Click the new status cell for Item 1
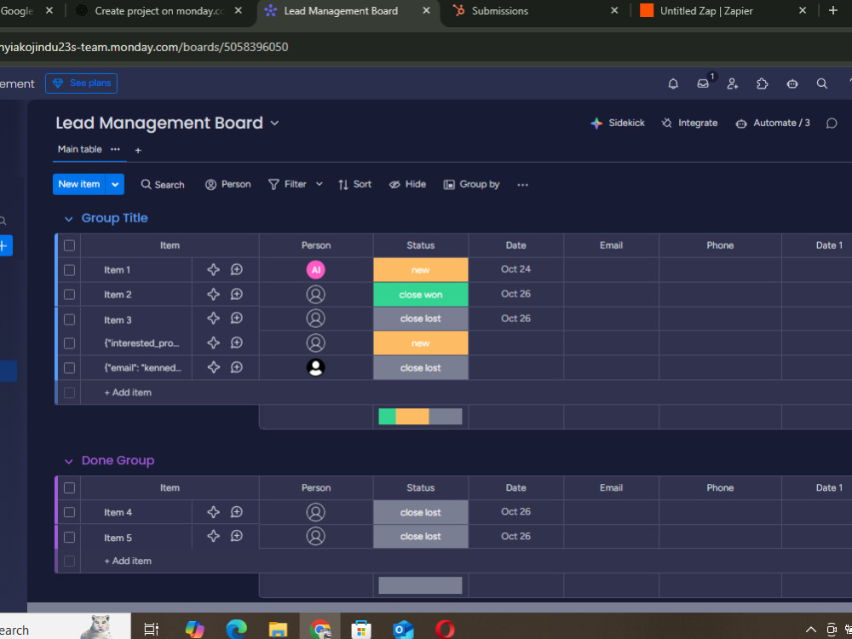The height and width of the screenshot is (639, 852). (421, 270)
